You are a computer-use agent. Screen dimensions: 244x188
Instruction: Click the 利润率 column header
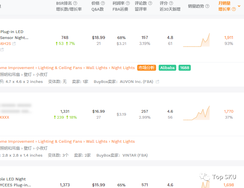tap(119, 3)
